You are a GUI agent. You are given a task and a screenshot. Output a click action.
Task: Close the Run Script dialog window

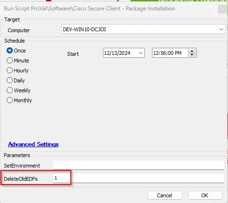click(222, 9)
